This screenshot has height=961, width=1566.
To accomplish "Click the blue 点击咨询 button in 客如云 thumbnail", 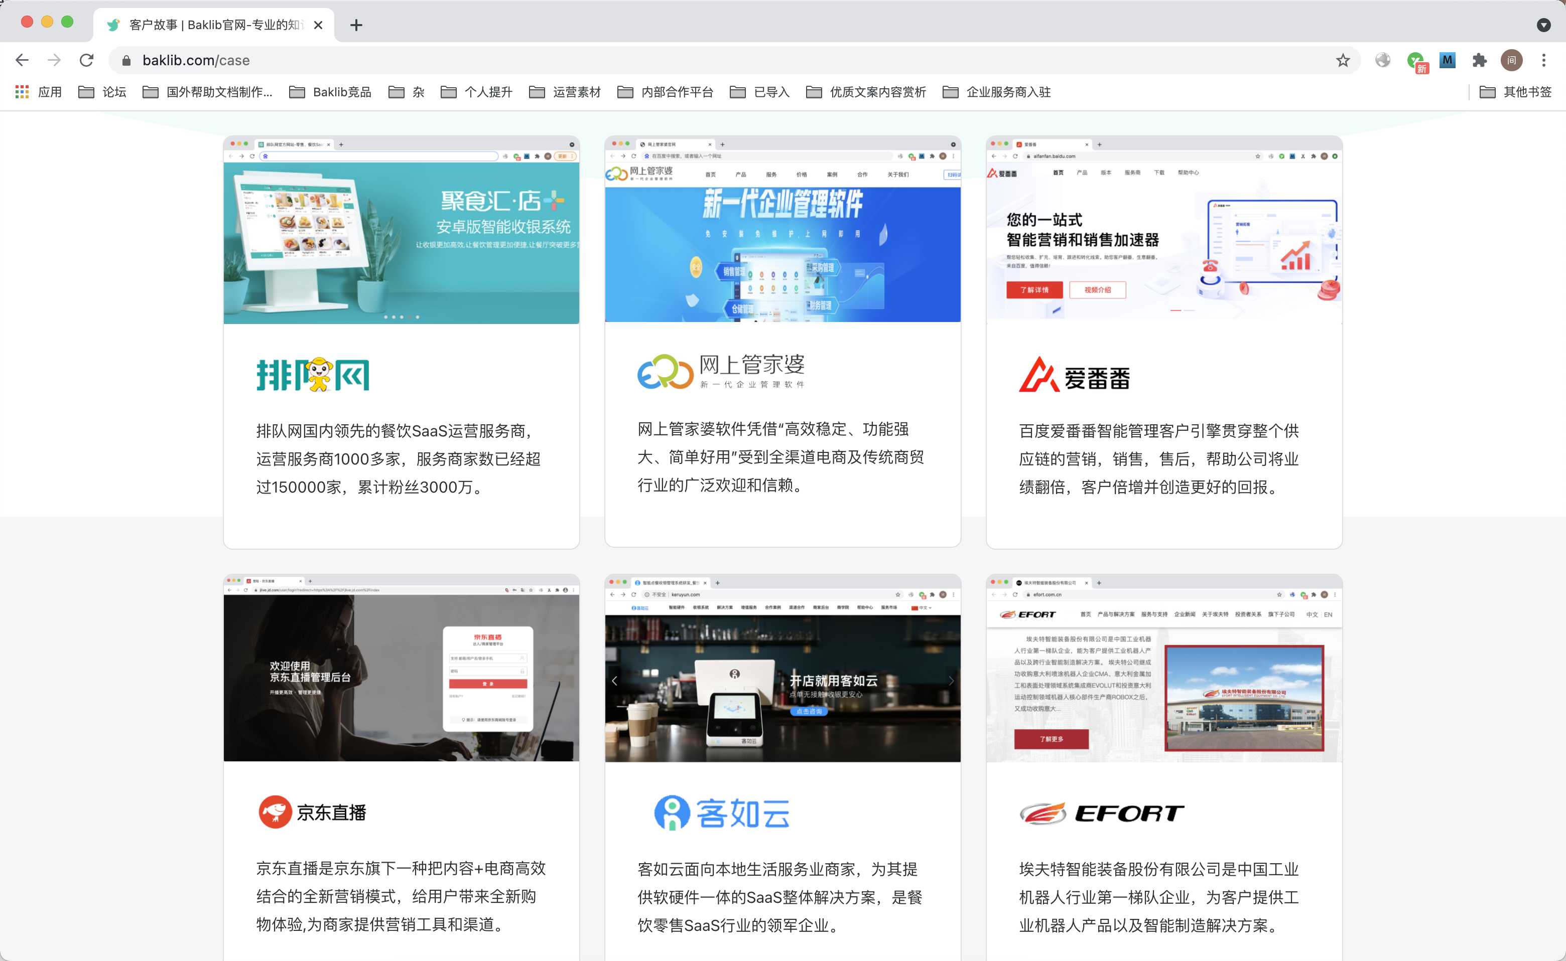I will (x=809, y=711).
